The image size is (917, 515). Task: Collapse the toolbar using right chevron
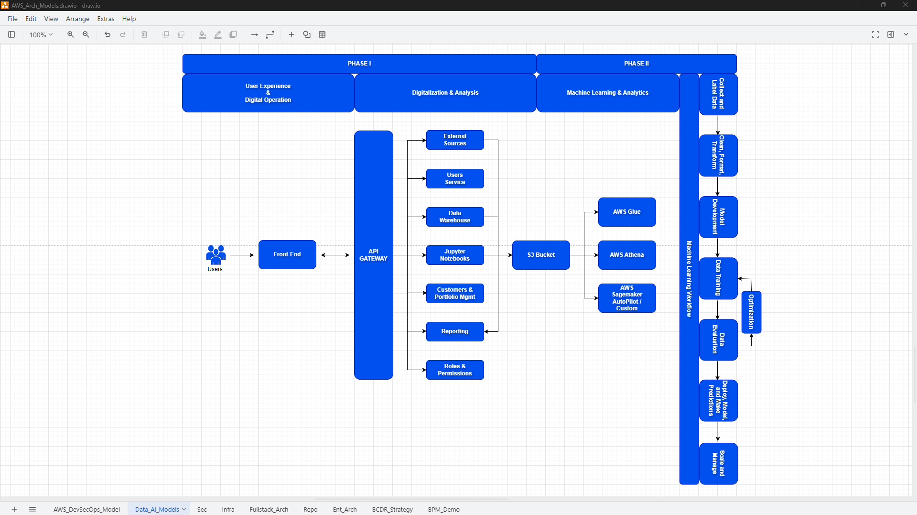click(x=906, y=34)
